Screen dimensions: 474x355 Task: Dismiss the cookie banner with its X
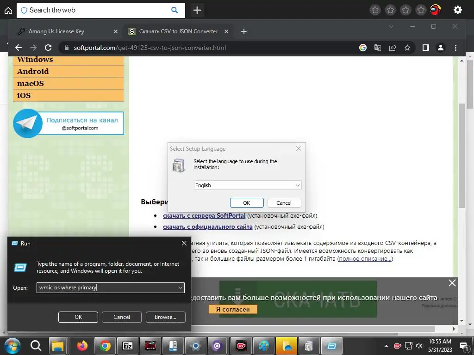pos(452,283)
